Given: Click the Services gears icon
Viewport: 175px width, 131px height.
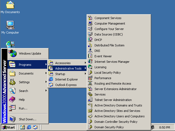Looking at the screenshot, I should click(x=90, y=94).
